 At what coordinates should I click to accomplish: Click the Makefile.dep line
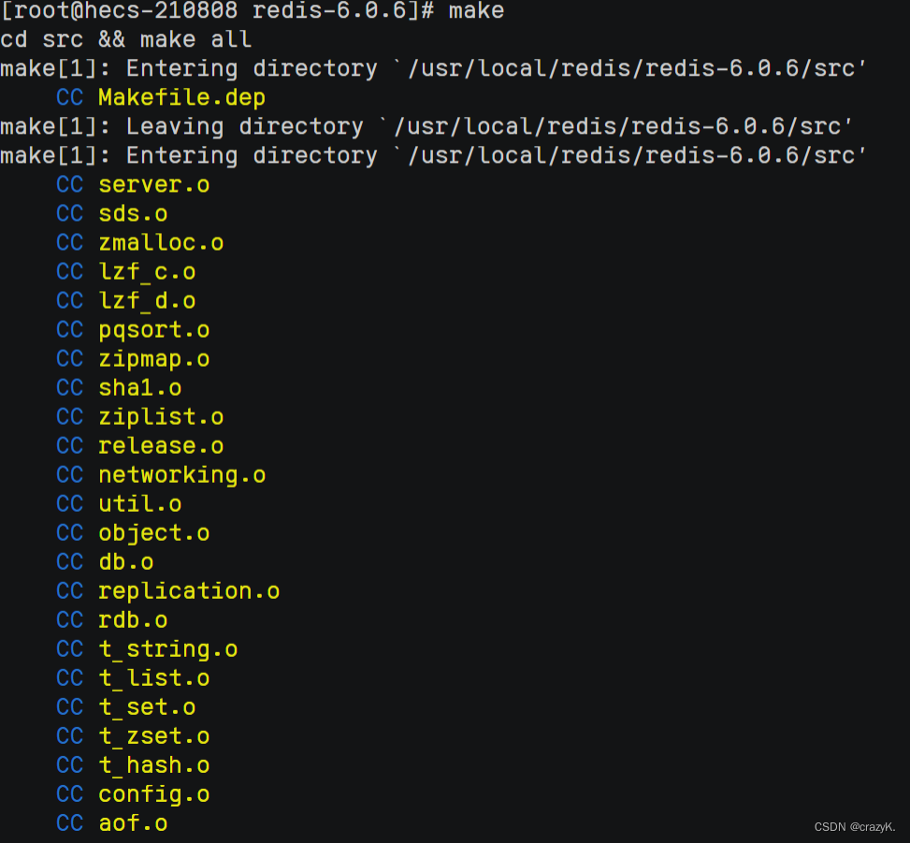(181, 96)
